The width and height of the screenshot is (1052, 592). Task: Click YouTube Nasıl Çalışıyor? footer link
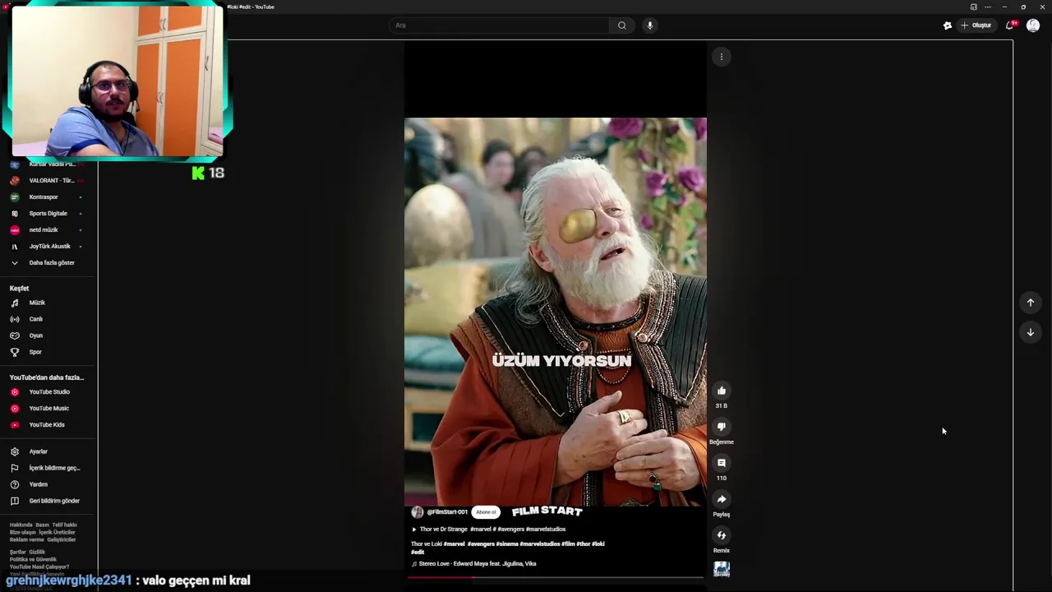pyautogui.click(x=39, y=567)
